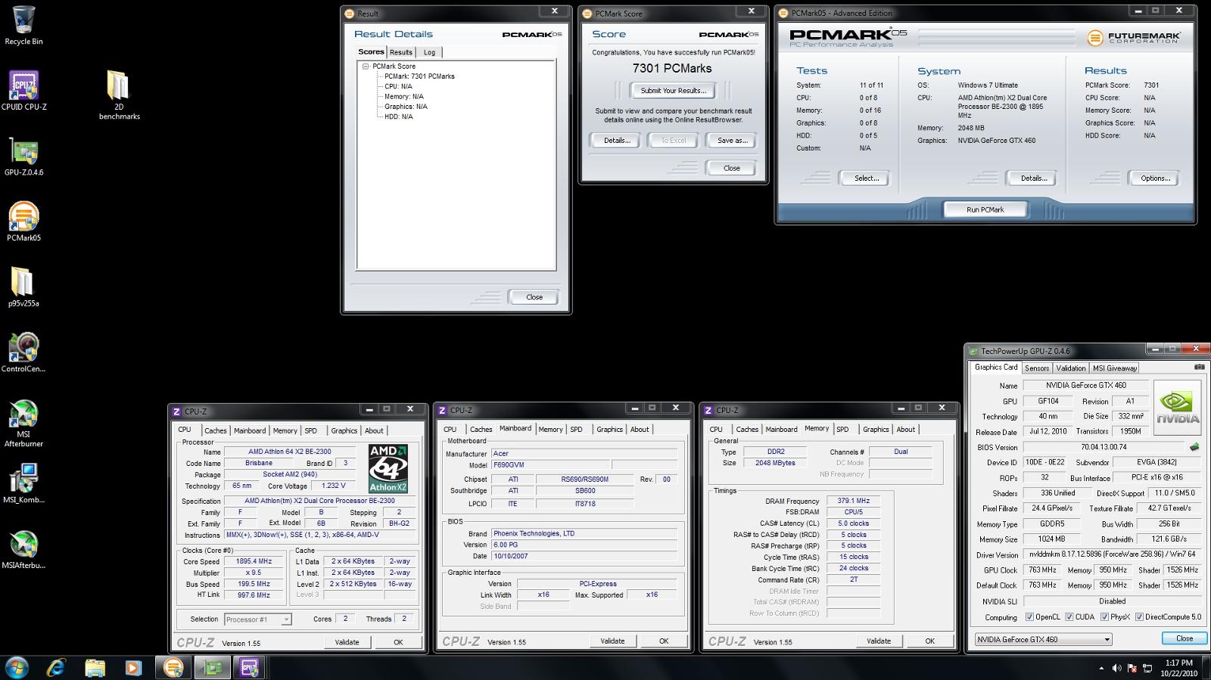The height and width of the screenshot is (680, 1211).
Task: Open Windows Explorer from the taskbar
Action: point(95,667)
